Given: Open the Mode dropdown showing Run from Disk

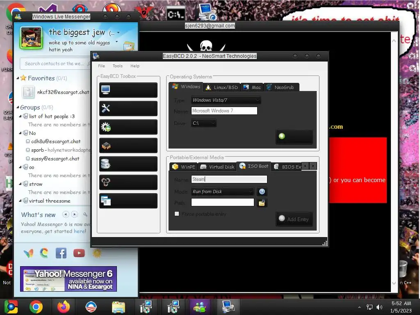Looking at the screenshot, I should [222, 192].
